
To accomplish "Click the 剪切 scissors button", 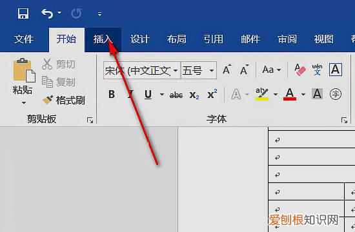I will click(x=58, y=64).
